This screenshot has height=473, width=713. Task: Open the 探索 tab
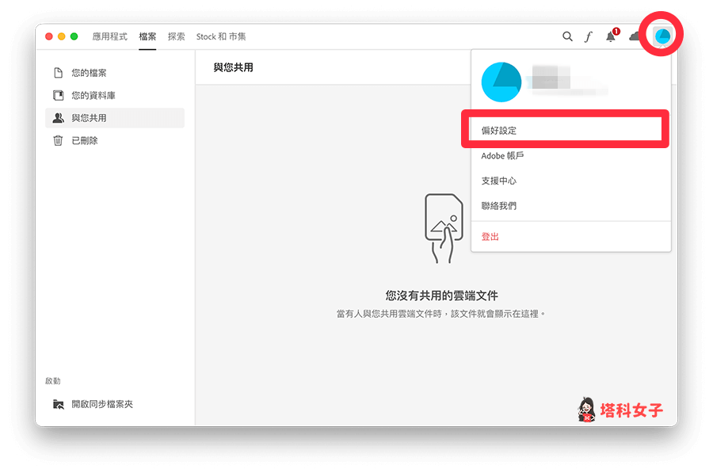[x=177, y=36]
